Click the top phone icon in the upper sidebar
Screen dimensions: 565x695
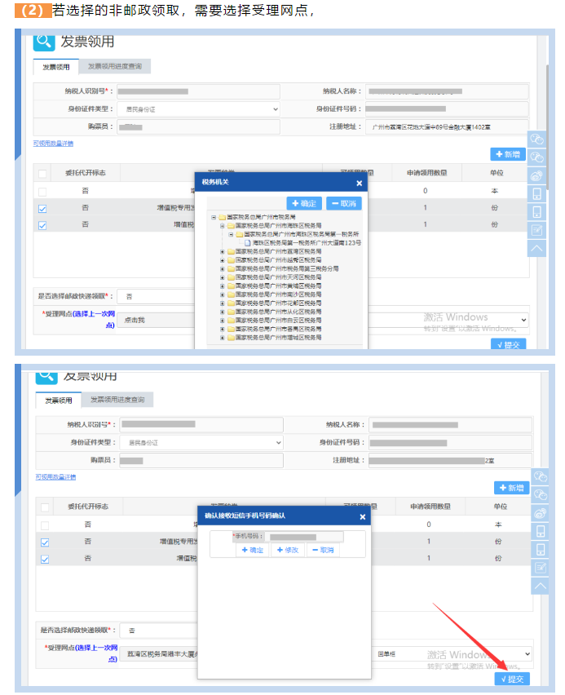tap(536, 193)
